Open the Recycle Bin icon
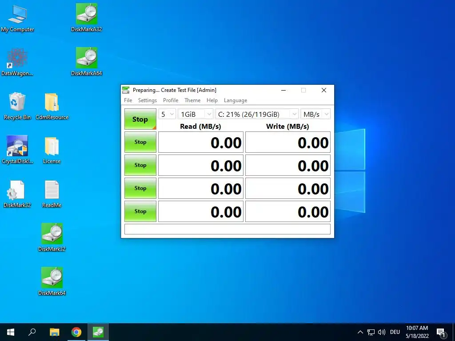The width and height of the screenshot is (455, 341). tap(17, 106)
